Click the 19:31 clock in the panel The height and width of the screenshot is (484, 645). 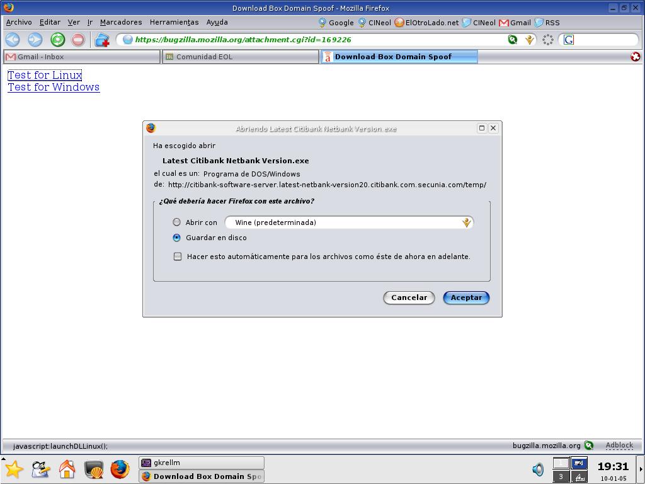pos(613,466)
